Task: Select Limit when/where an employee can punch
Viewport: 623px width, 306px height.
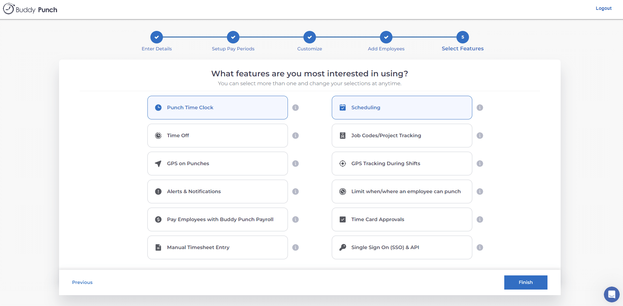Action: pos(402,191)
